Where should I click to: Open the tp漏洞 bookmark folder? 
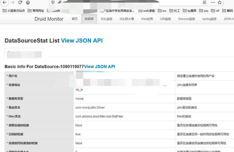tap(189, 11)
